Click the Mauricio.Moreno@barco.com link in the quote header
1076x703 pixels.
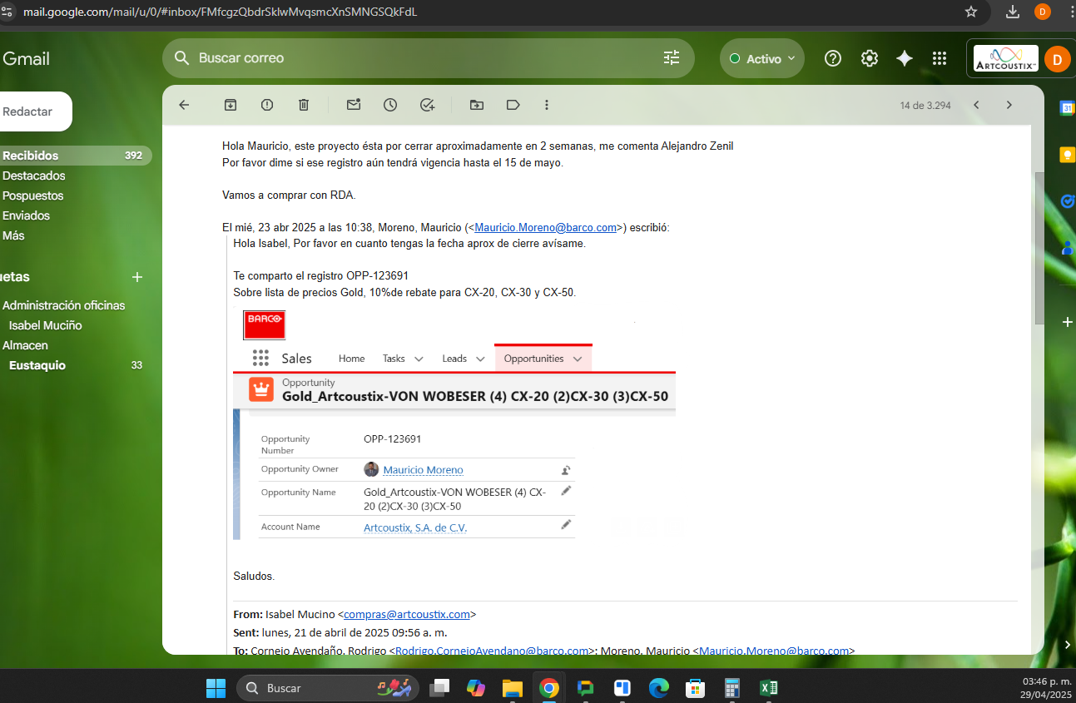[546, 227]
